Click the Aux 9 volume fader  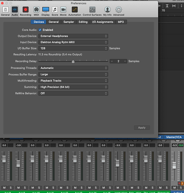click(18, 164)
